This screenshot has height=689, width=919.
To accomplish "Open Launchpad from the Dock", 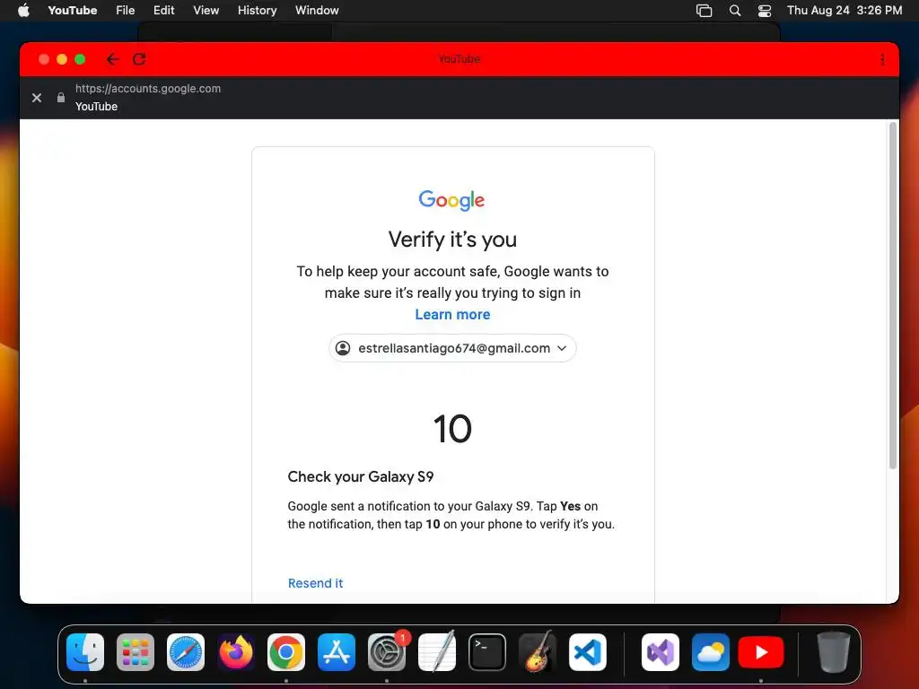I will (x=136, y=652).
